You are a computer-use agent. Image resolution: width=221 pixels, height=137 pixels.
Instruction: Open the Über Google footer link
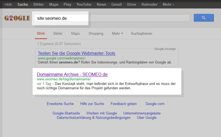click(x=147, y=118)
